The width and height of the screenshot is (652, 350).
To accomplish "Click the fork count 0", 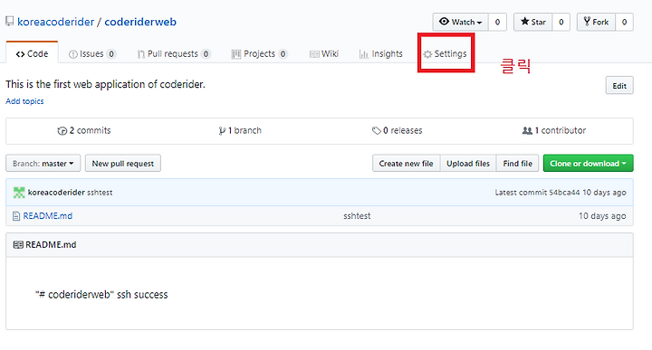I will 624,22.
